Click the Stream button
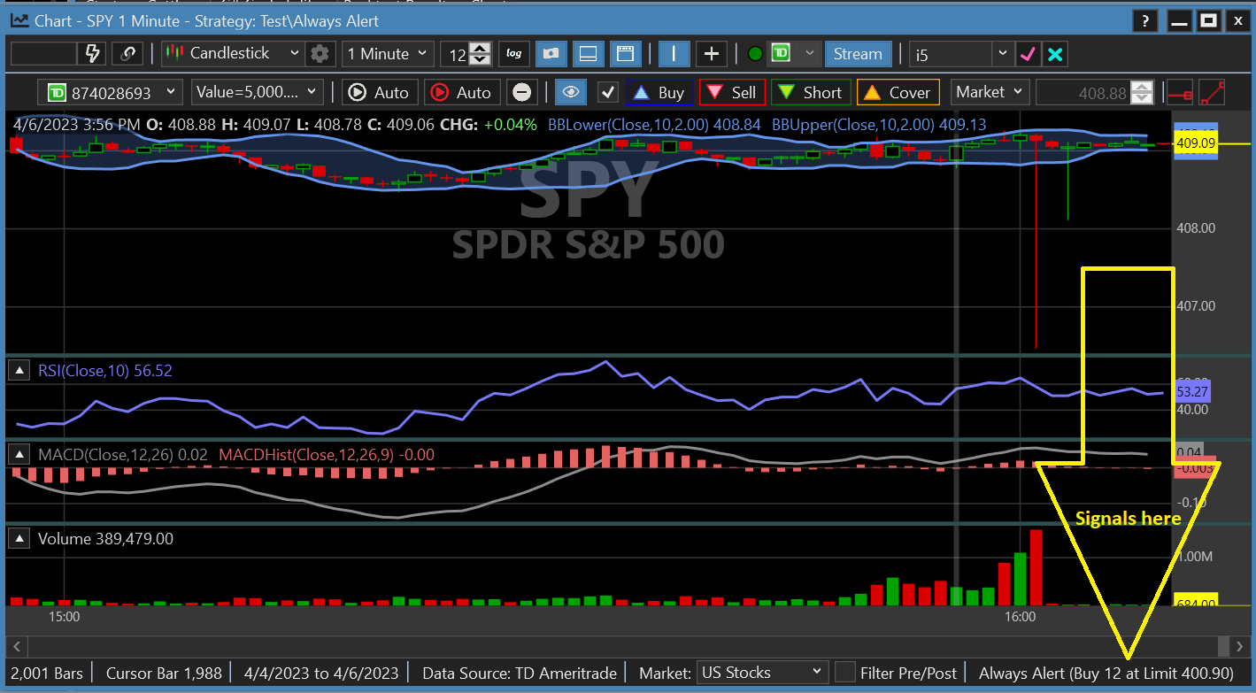1256x693 pixels. [x=858, y=53]
